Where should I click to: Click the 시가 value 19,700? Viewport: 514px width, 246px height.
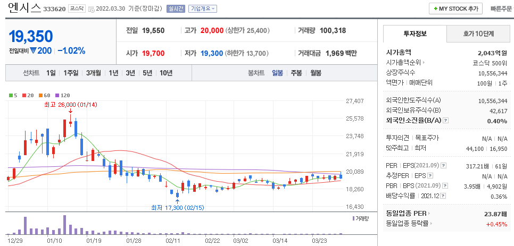click(153, 53)
